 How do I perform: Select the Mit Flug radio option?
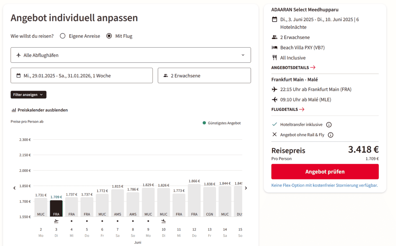109,36
